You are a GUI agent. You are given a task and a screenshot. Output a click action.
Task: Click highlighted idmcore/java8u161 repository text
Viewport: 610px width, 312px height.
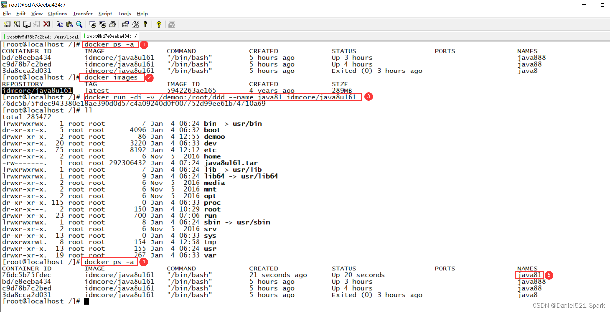37,91
